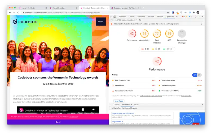This screenshot has width=212, height=134.
Task: Jump to the Accessibility score gauge
Action: click(144, 34)
